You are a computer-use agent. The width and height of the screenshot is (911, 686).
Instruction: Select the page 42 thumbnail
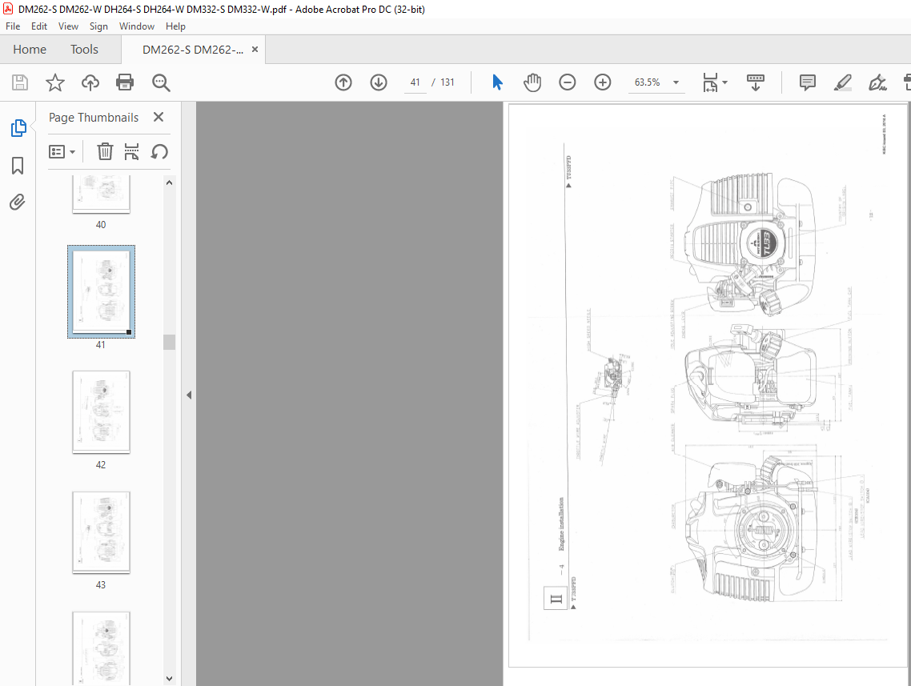(101, 411)
